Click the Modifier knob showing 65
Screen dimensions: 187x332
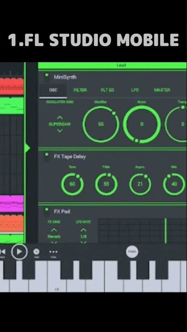click(x=101, y=125)
